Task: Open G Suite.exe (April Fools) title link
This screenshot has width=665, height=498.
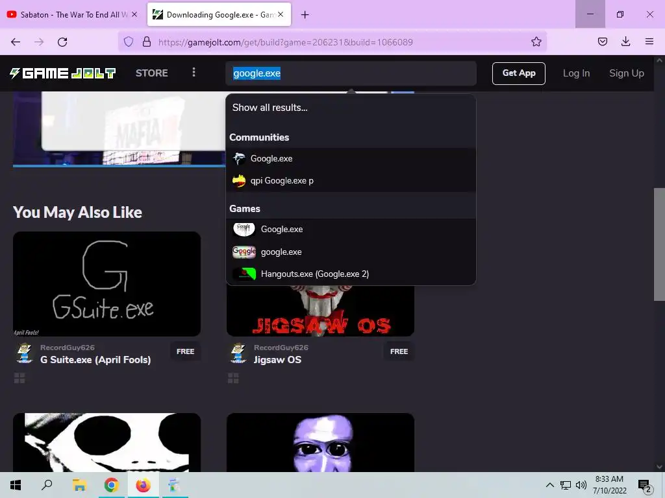Action: pyautogui.click(x=95, y=359)
